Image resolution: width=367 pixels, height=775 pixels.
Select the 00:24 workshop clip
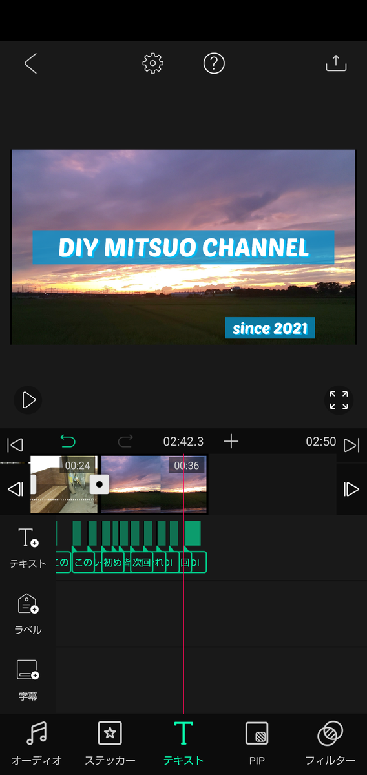tap(63, 484)
